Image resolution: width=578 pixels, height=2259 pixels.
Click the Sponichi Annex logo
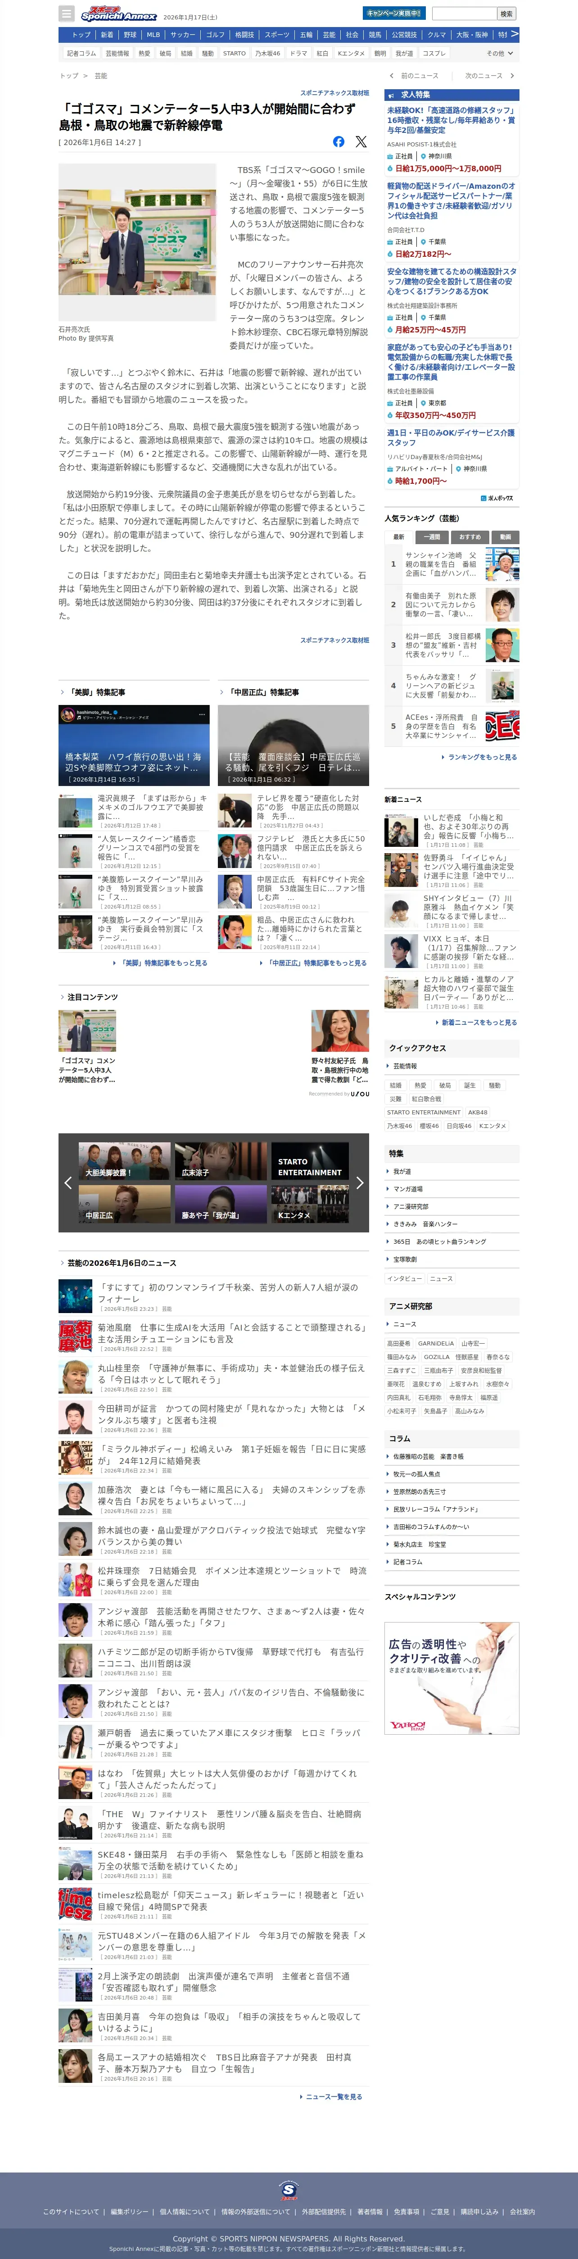(x=118, y=14)
